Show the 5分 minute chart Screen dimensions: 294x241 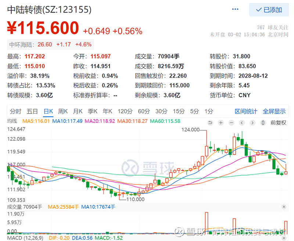point(194,111)
